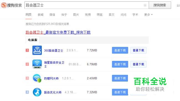Select the 电脑版 tab
This screenshot has height=101, width=180.
33,40
